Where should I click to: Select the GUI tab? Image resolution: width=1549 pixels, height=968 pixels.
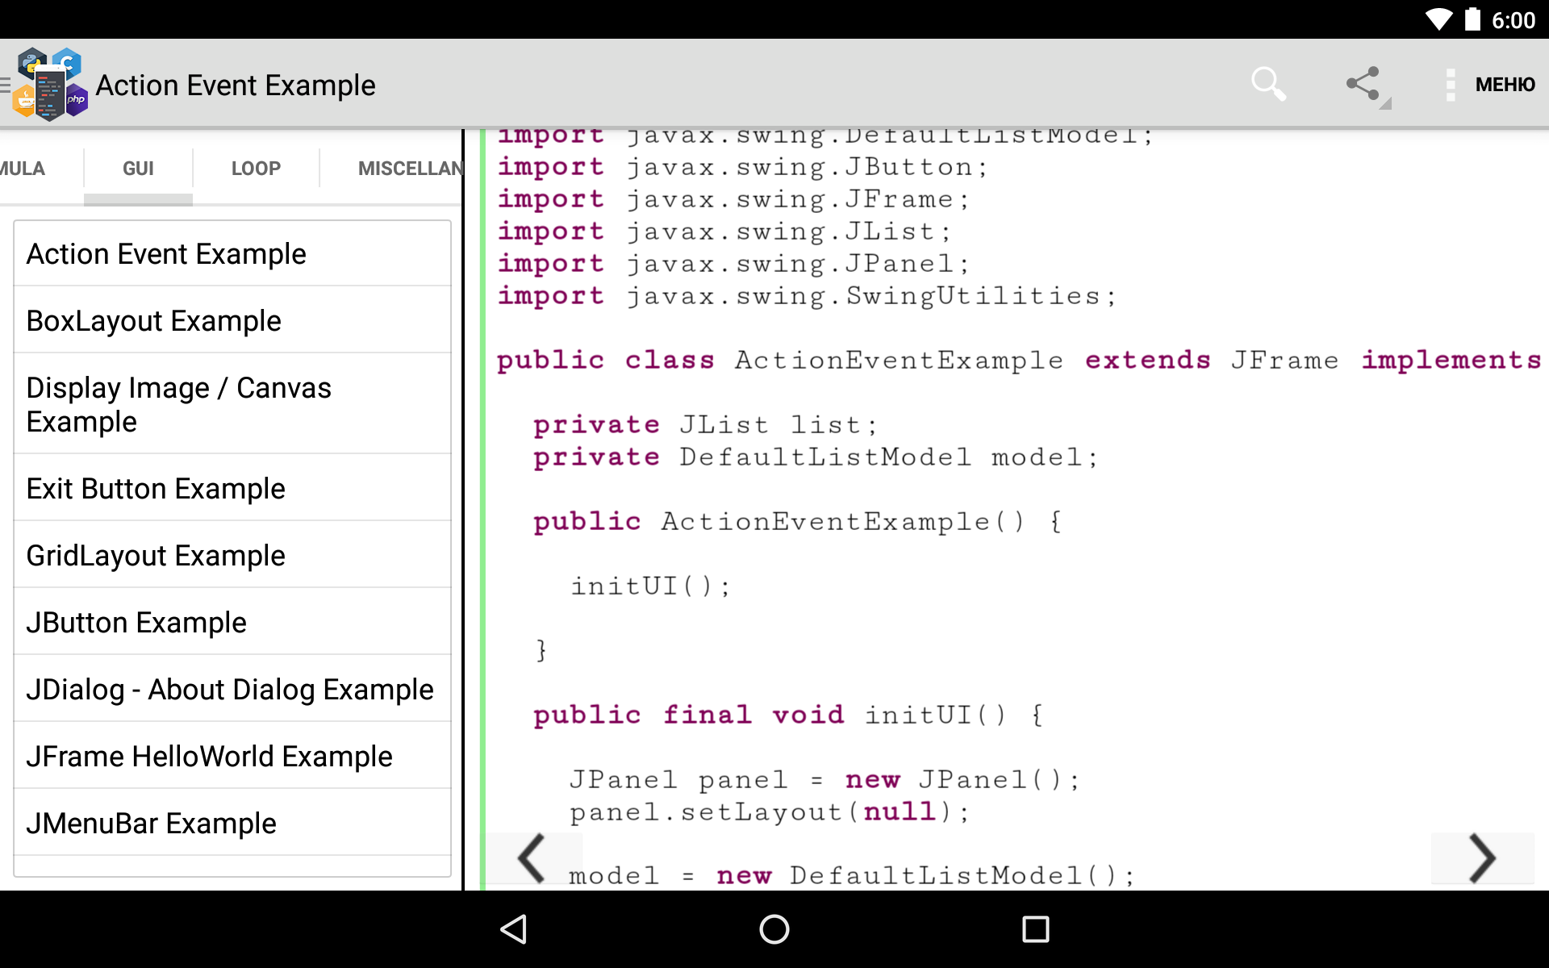[x=137, y=167]
